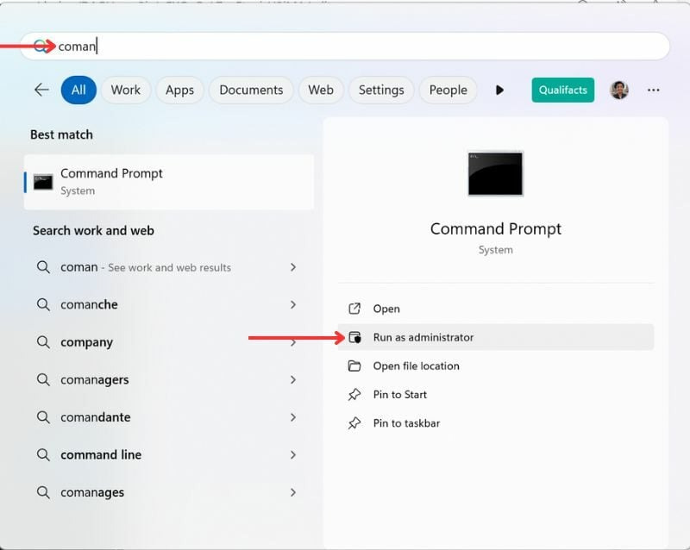The image size is (690, 550).
Task: Click magnifier icon beside 'comandante'
Action: tap(43, 417)
